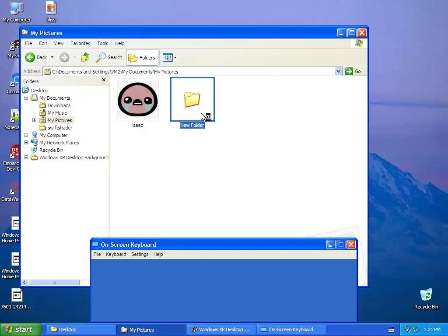Select the Recycle Bin desktop icon
This screenshot has height=336, width=448.
click(426, 299)
